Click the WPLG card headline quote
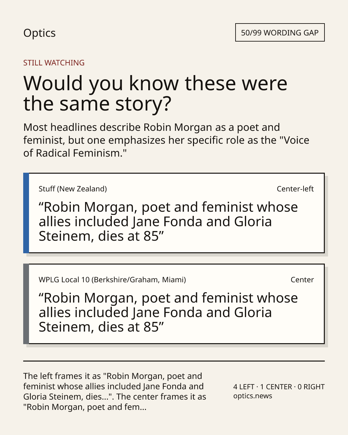348x435 pixels. pos(168,313)
